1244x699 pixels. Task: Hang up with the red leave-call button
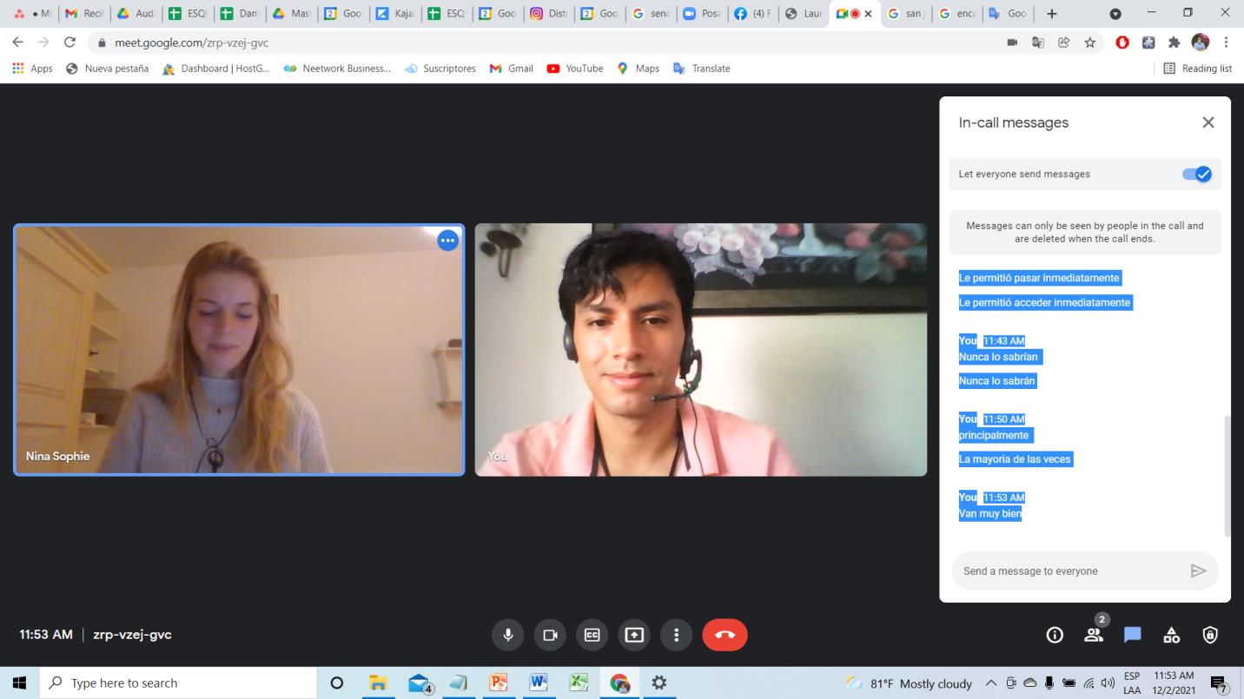725,635
